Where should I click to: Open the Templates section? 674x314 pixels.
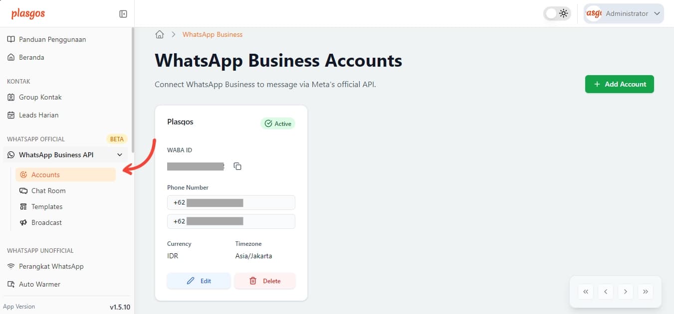pos(47,207)
